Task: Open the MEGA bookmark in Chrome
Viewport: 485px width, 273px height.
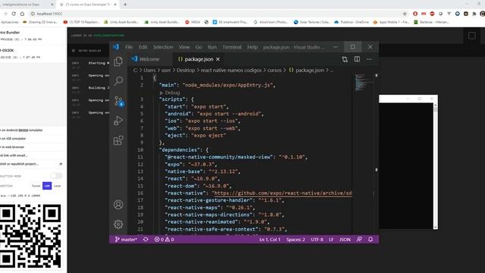Action: click(x=192, y=22)
